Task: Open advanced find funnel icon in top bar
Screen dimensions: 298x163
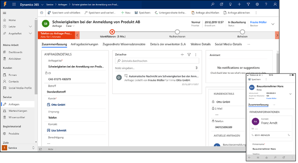Action: point(248,4)
